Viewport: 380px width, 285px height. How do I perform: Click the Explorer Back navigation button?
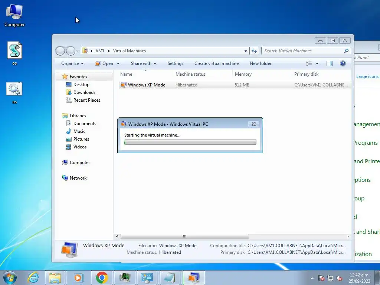click(60, 51)
